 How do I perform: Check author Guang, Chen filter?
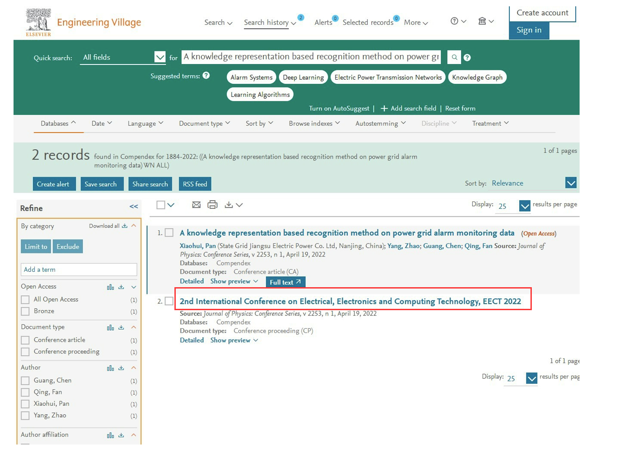click(x=25, y=381)
